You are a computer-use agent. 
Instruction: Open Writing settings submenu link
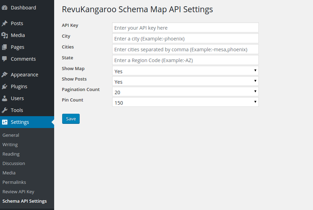(x=10, y=145)
